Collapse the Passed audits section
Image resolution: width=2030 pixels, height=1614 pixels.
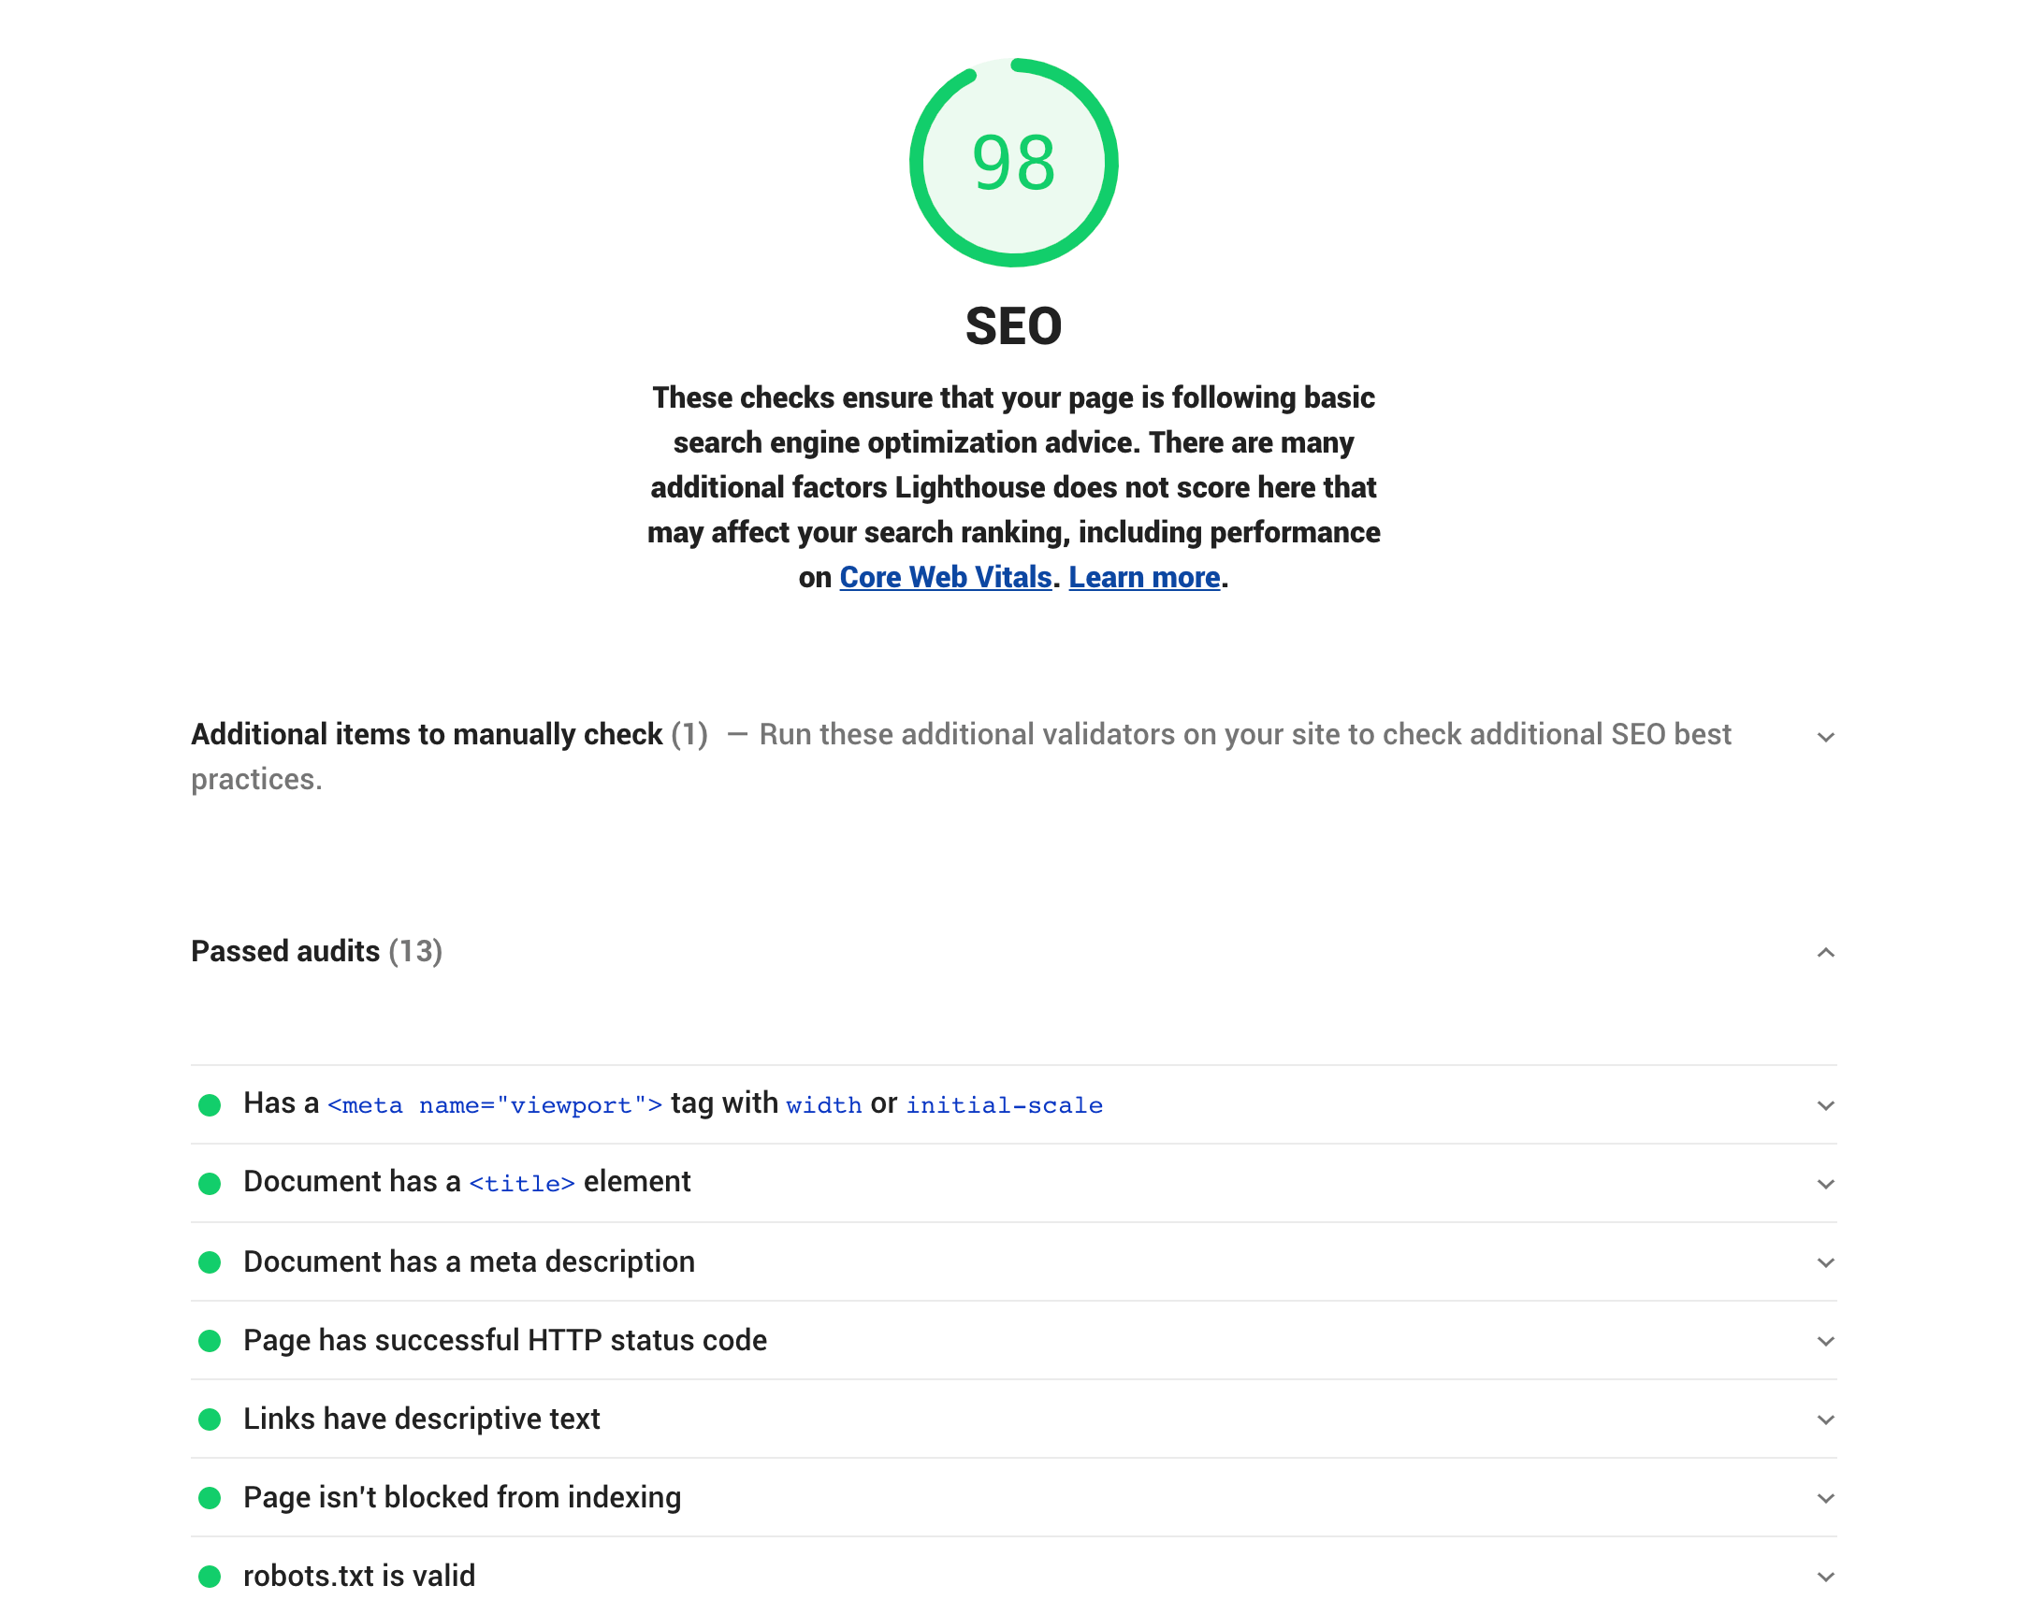[1825, 952]
